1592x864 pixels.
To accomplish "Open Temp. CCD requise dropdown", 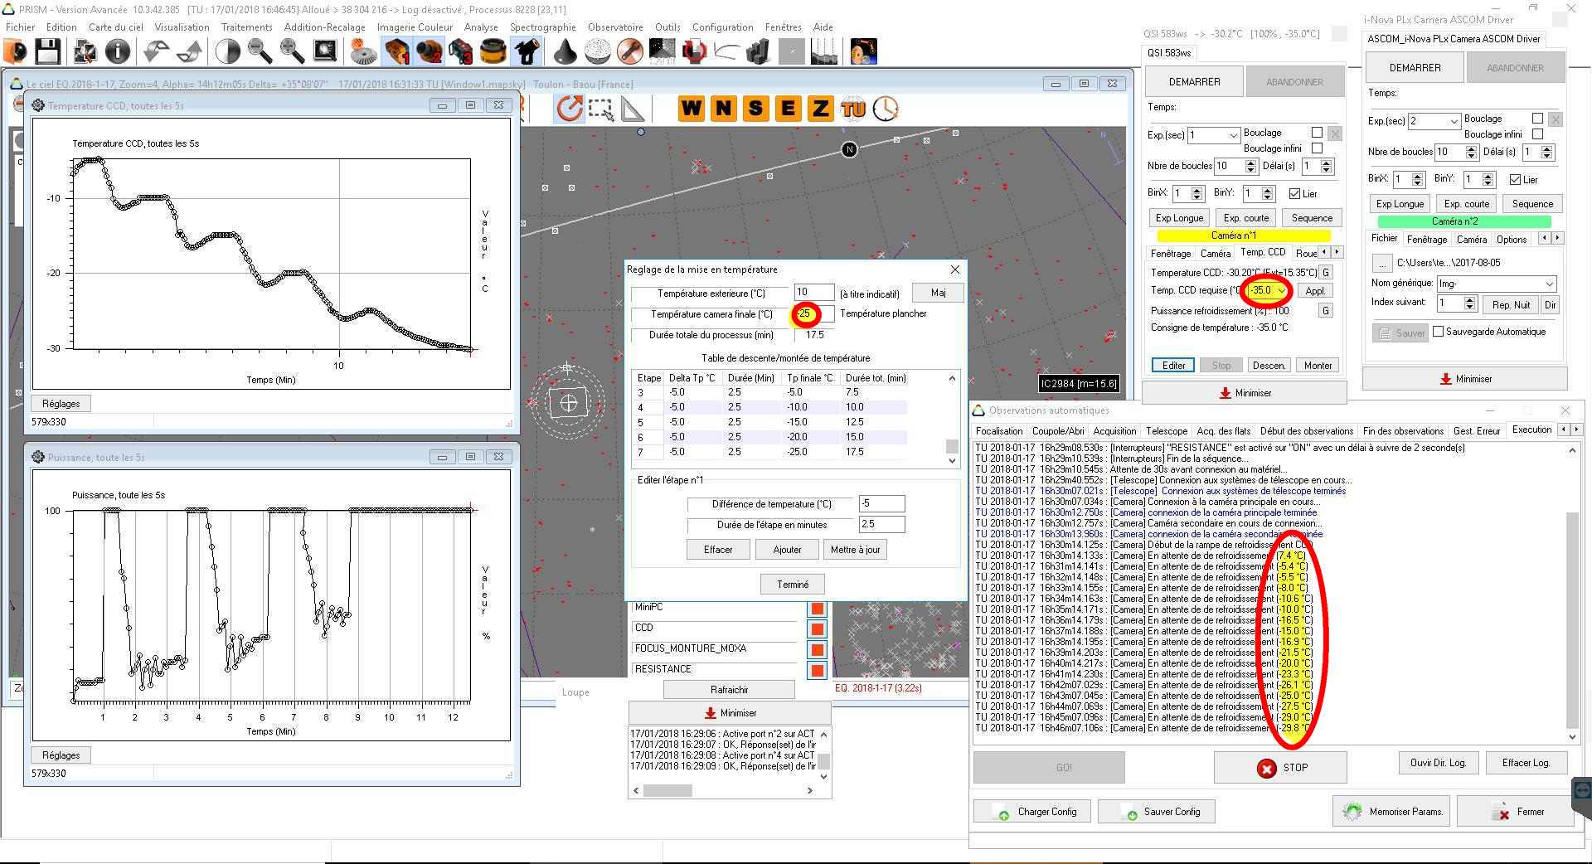I will tap(1282, 291).
